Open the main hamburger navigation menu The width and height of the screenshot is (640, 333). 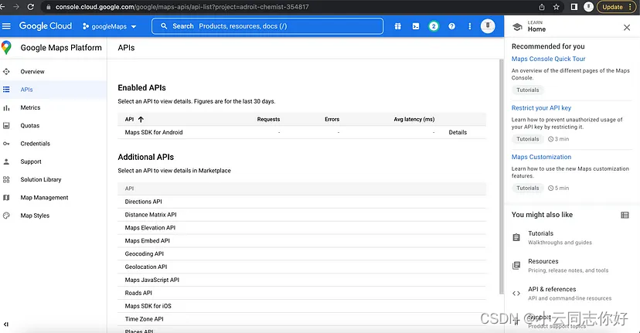(x=6, y=26)
